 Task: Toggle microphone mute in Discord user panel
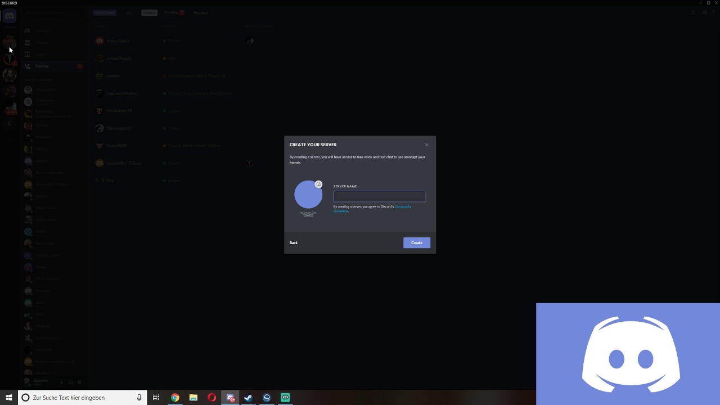point(62,382)
